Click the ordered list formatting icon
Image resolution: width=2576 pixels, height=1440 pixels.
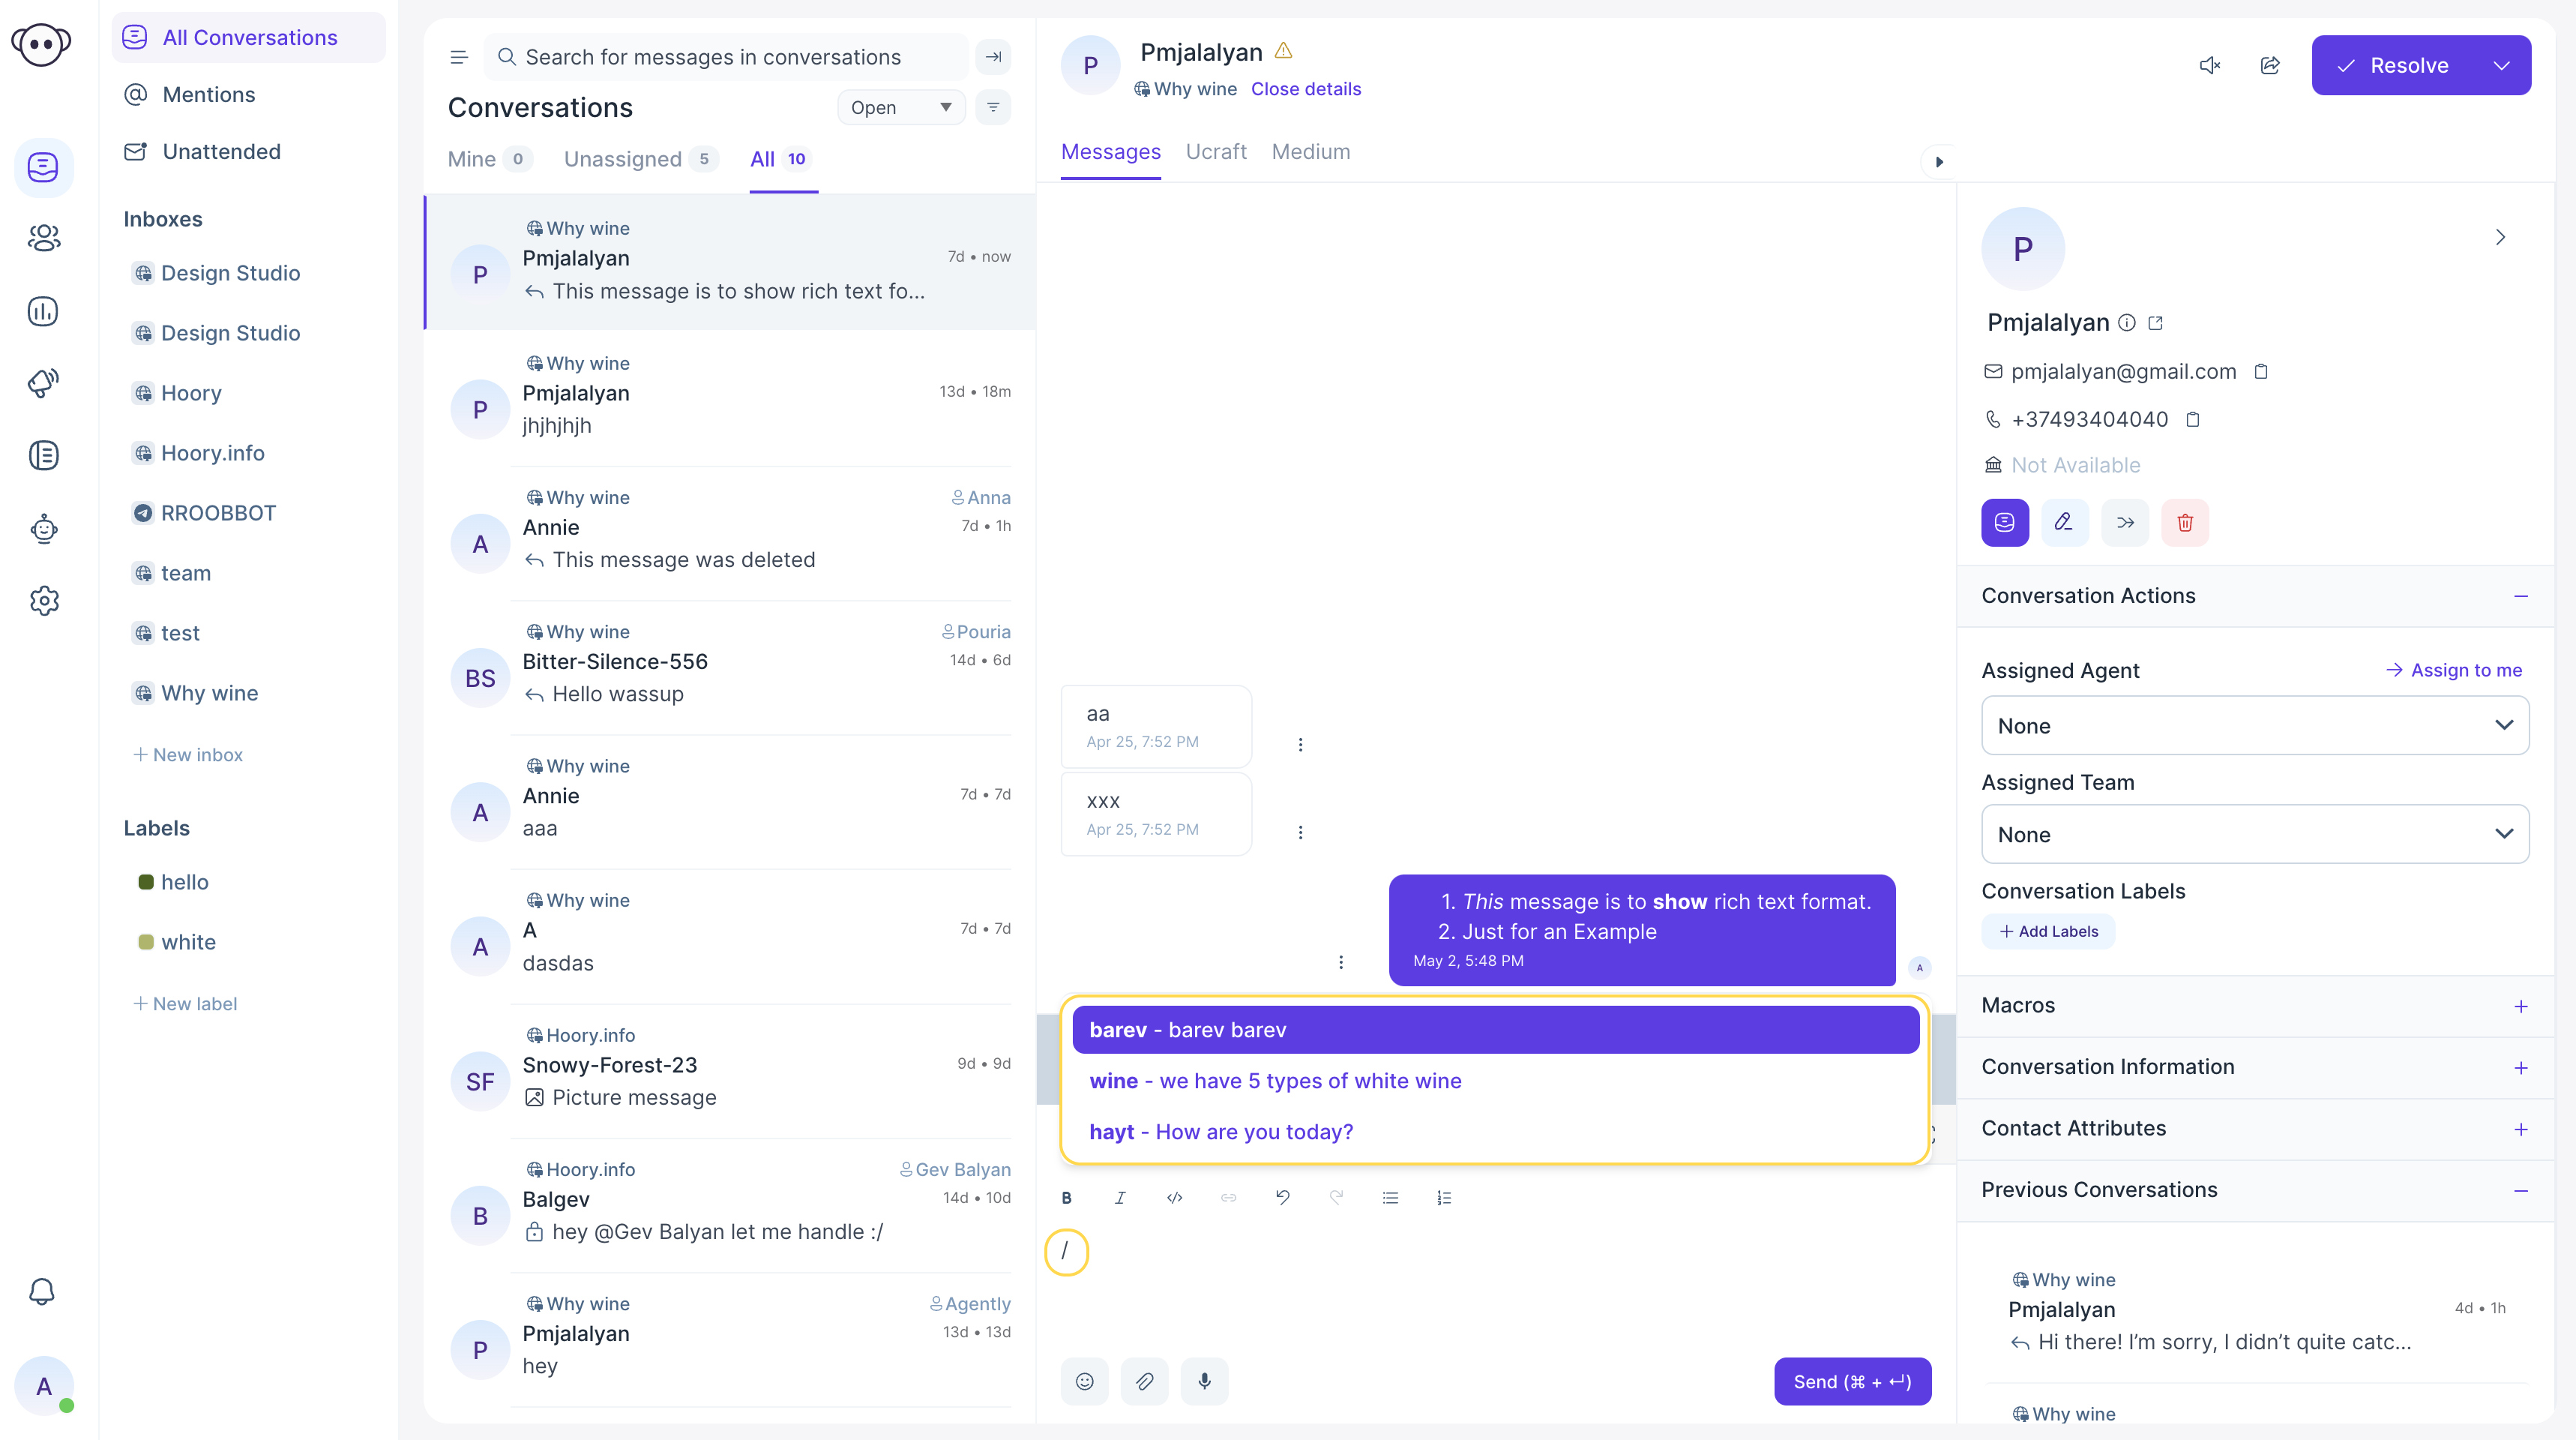pos(1444,1198)
